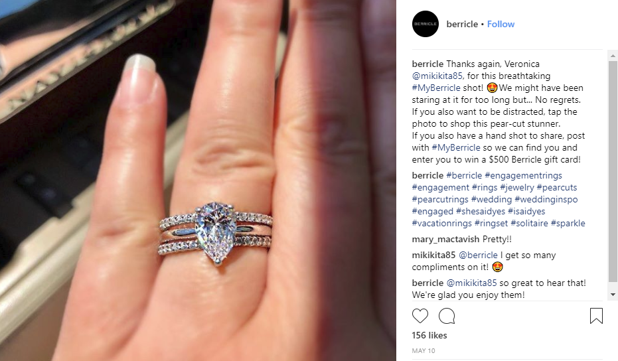Tap the ring photo to shop
Screen dimensions: 618x361
[198, 180]
